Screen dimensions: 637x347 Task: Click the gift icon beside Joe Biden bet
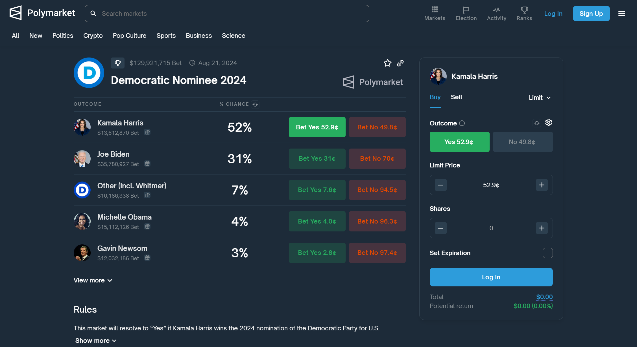pyautogui.click(x=147, y=163)
